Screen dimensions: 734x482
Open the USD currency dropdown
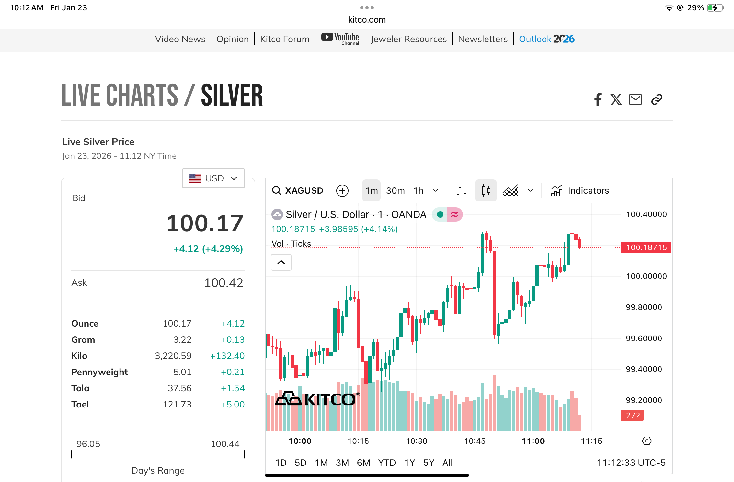213,178
